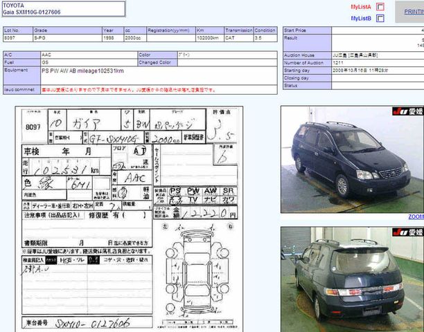Viewport: 424px width, 332px height.
Task: Click the MyListB label
Action: coord(361,19)
